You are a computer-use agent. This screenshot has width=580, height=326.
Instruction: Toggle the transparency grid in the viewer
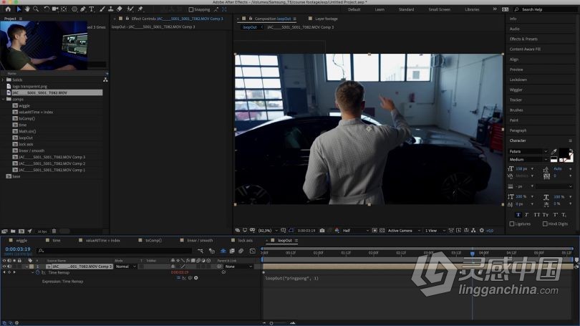[382, 230]
